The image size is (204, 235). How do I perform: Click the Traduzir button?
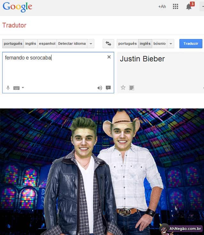[191, 43]
